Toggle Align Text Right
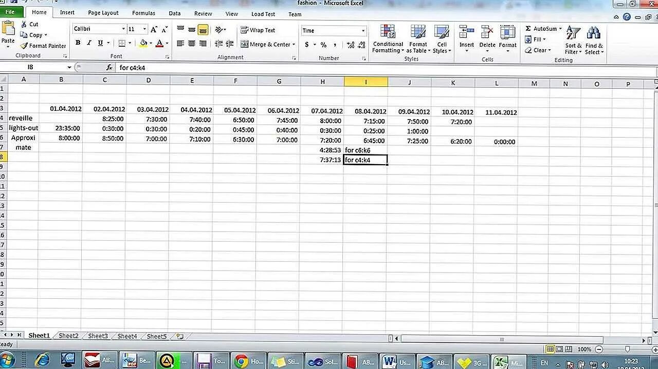The height and width of the screenshot is (369, 658). coord(203,44)
